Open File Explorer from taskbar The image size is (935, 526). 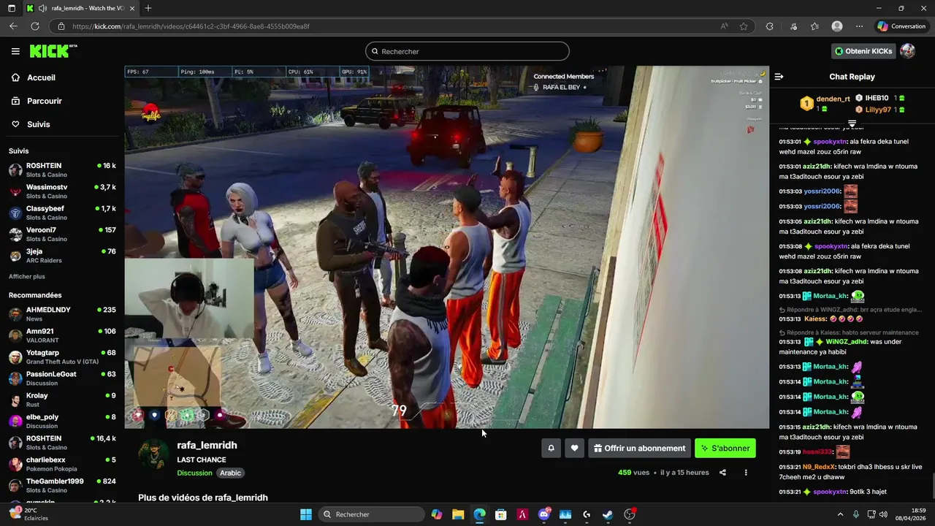coord(458,514)
